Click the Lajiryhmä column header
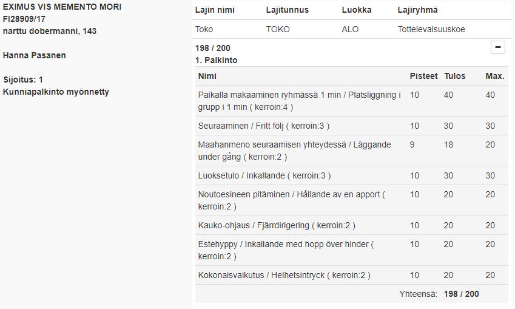This screenshot has width=515, height=309. [x=417, y=10]
